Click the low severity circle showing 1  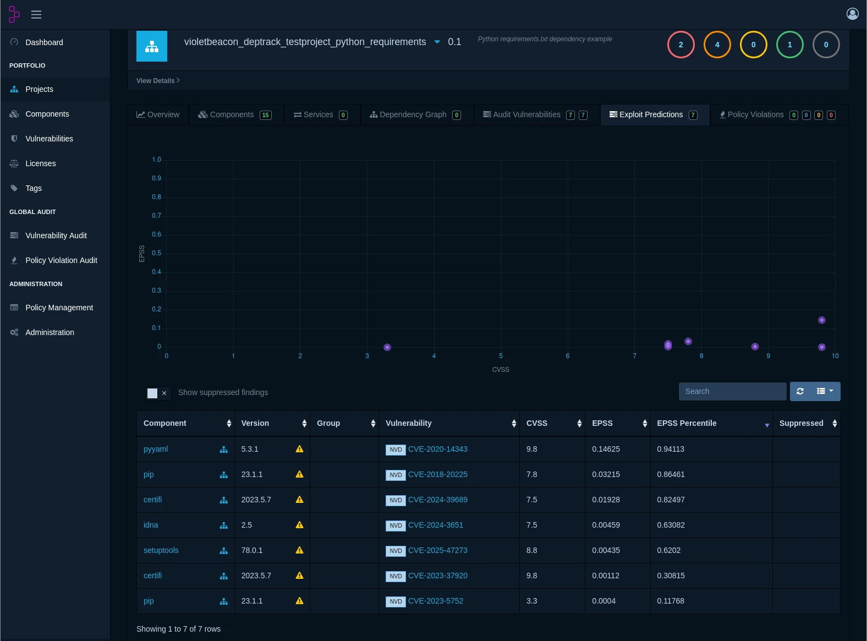(790, 45)
